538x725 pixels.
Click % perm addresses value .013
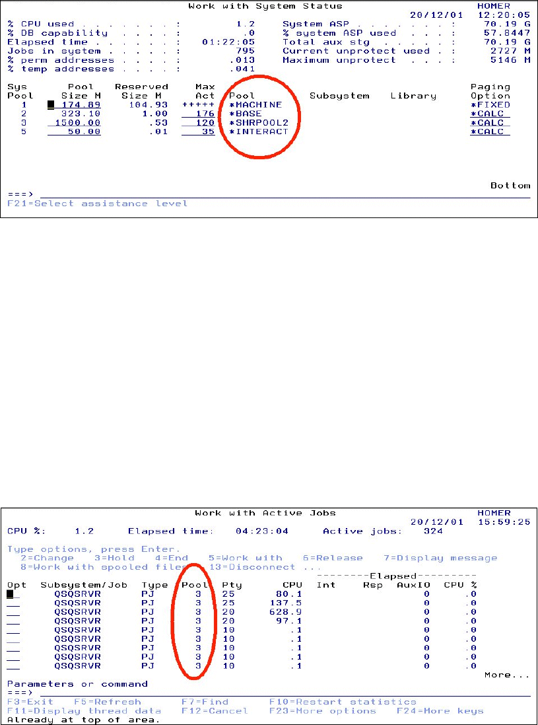(x=242, y=60)
